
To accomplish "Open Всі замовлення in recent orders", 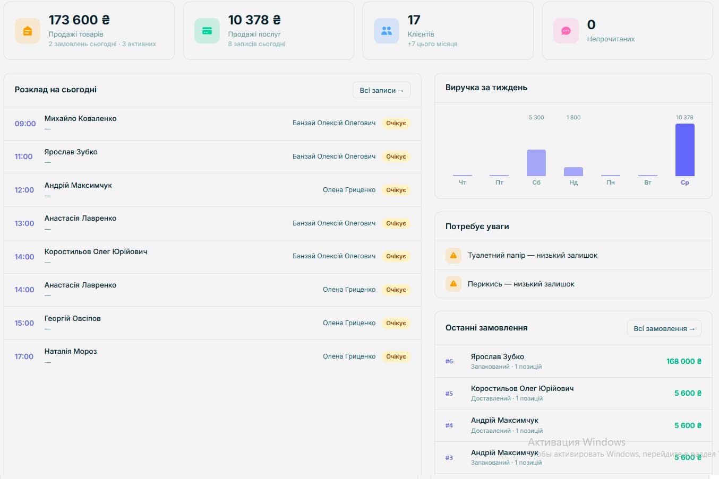I will pos(664,328).
